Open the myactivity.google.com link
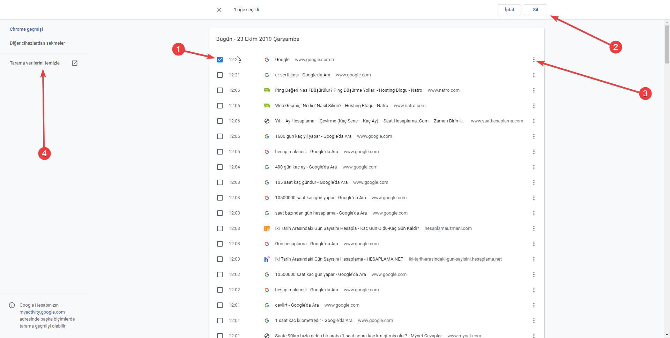The height and width of the screenshot is (338, 670). pos(42,312)
